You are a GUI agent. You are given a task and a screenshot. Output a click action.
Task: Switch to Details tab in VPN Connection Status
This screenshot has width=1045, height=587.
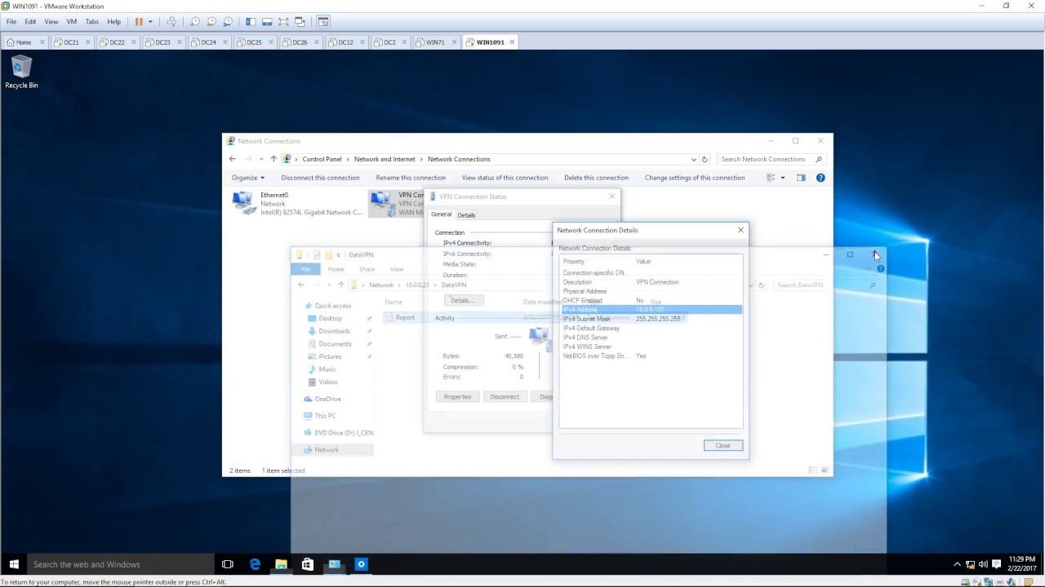(x=466, y=215)
